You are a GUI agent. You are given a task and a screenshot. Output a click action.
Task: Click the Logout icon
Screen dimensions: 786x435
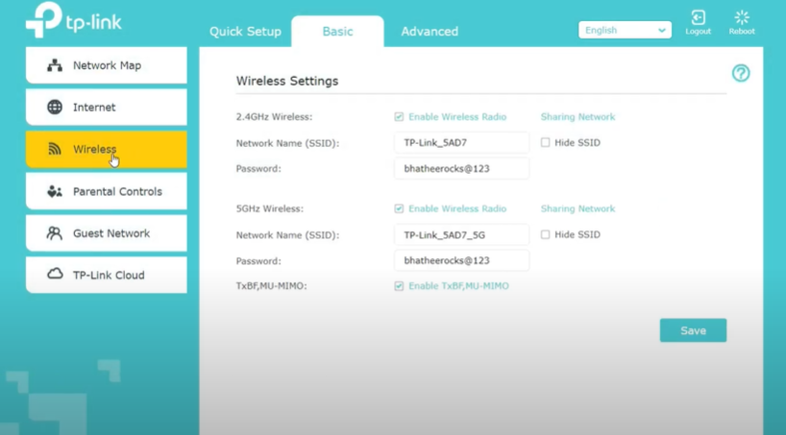click(698, 18)
